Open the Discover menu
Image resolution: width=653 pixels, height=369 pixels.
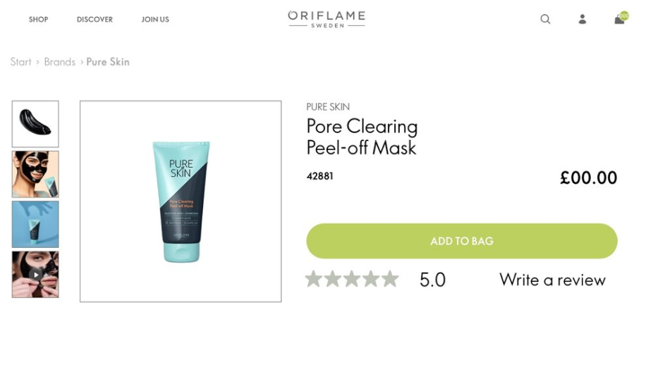(94, 20)
